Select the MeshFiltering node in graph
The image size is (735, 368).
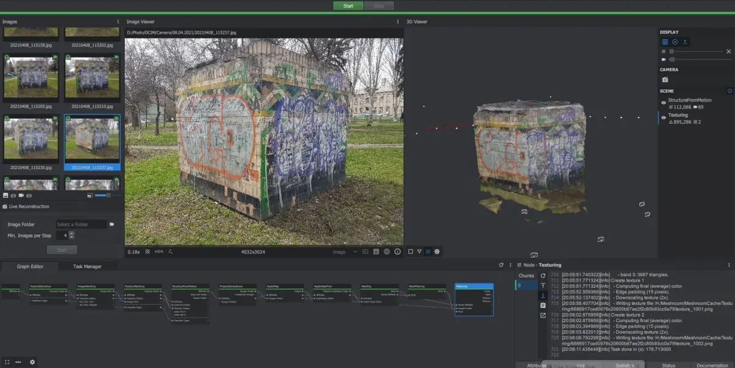[427, 290]
